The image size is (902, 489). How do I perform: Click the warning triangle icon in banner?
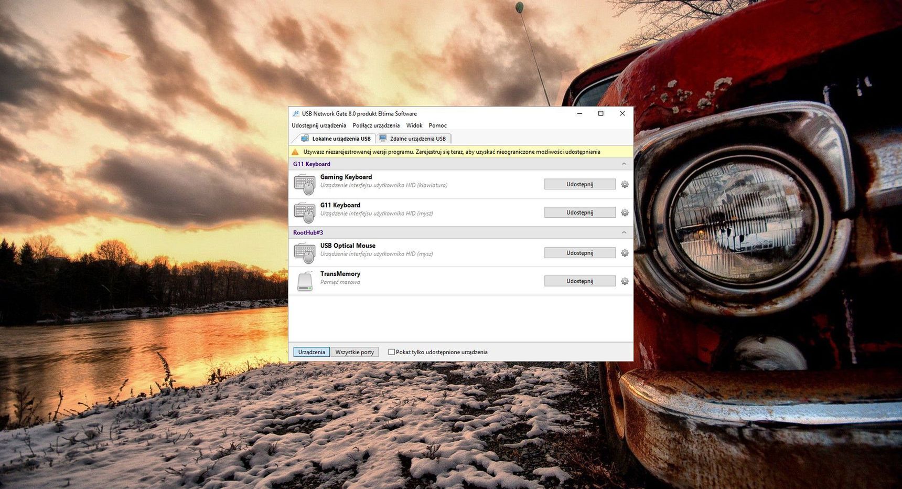[295, 152]
